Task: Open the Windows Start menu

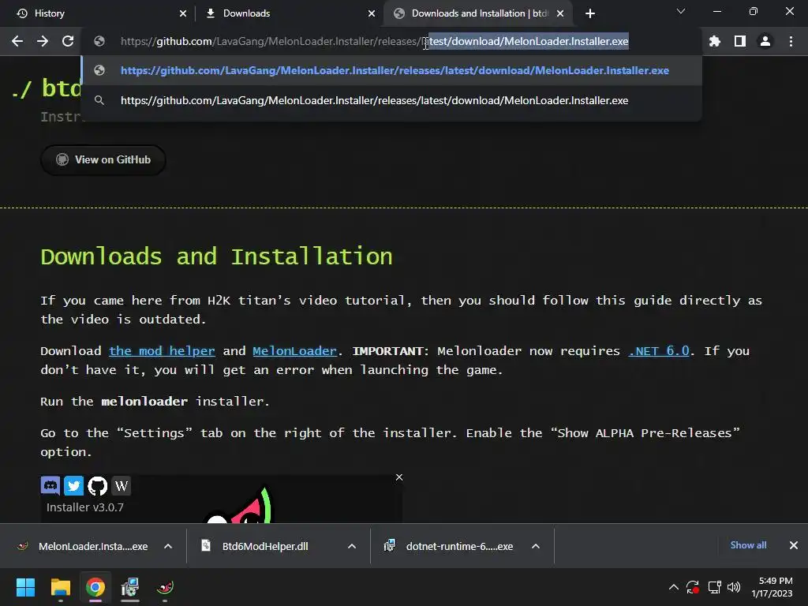Action: pyautogui.click(x=25, y=587)
